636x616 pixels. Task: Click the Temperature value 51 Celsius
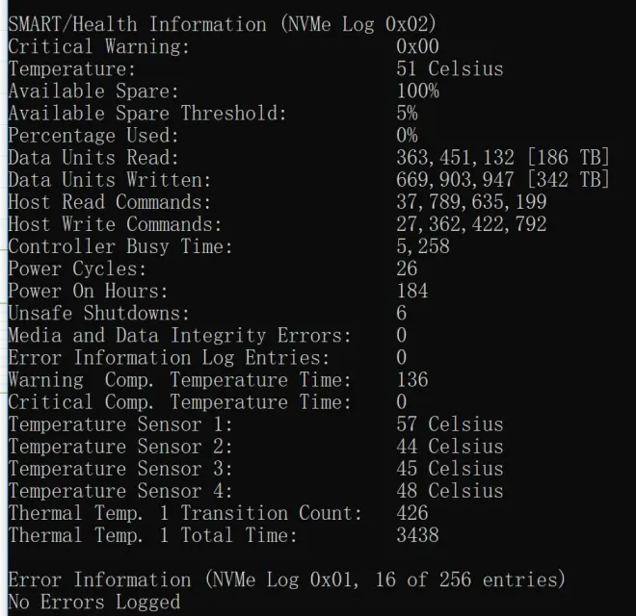(x=449, y=68)
